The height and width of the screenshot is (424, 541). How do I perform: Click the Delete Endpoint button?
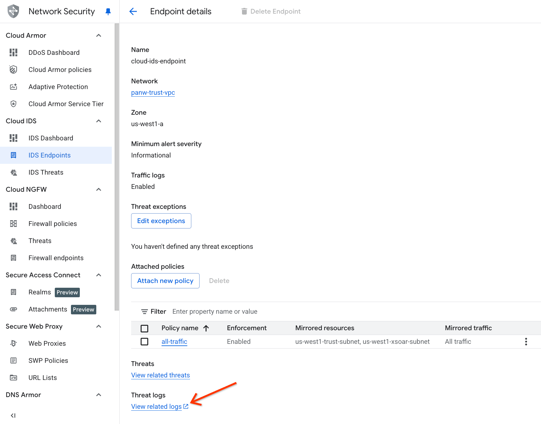point(271,11)
